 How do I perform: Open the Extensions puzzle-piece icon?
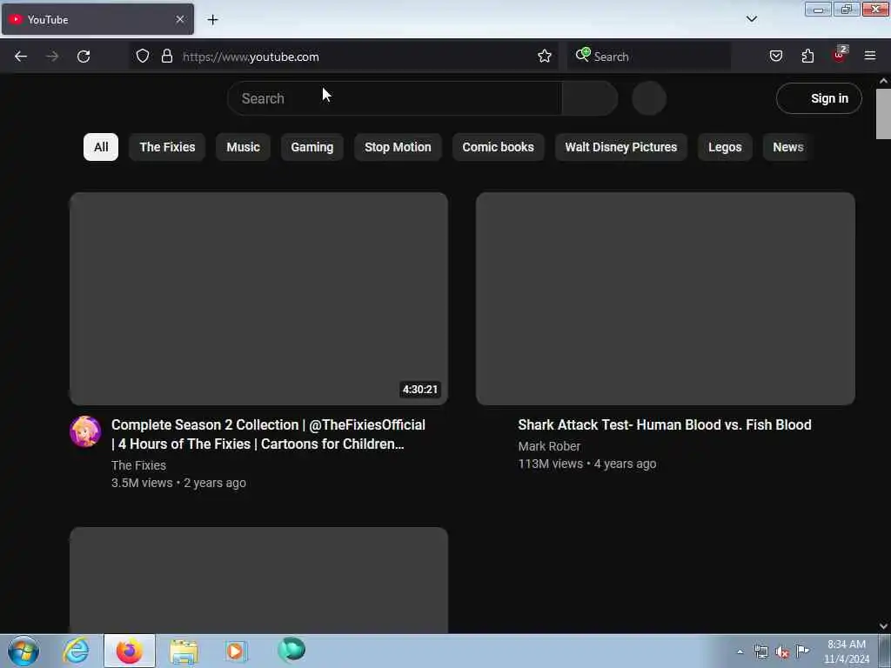tap(808, 56)
